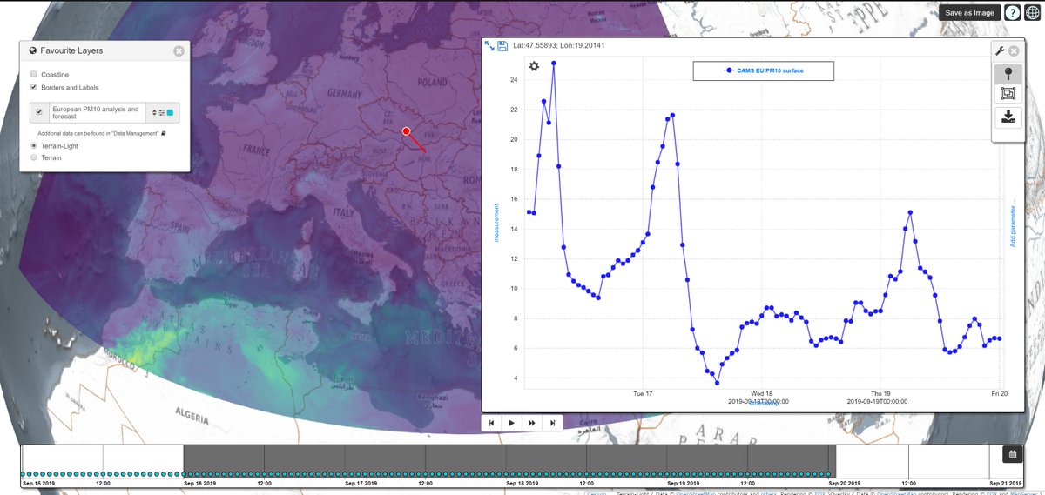Click the Fri 20 chart axis label
Image resolution: width=1045 pixels, height=495 pixels.
999,393
